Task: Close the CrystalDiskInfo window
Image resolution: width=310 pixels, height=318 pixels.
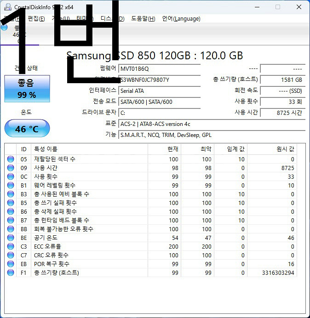Action: point(299,7)
